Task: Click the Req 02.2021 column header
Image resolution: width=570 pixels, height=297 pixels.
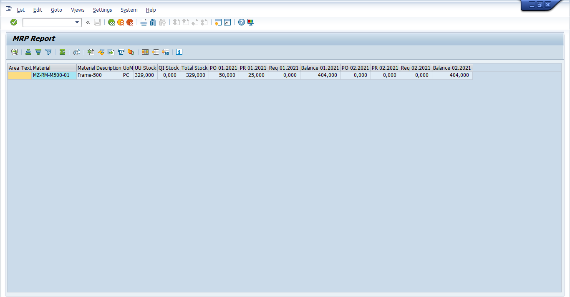Action: [416, 68]
